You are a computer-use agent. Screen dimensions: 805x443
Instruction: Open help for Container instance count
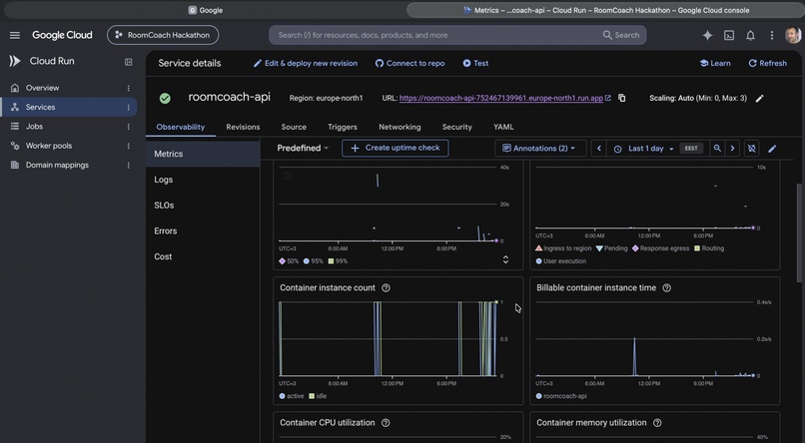click(x=387, y=288)
